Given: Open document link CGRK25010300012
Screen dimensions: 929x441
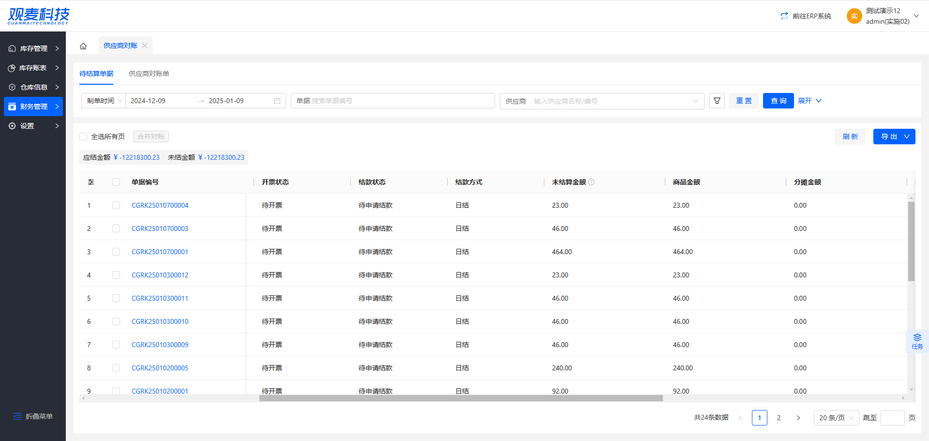Looking at the screenshot, I should 160,275.
